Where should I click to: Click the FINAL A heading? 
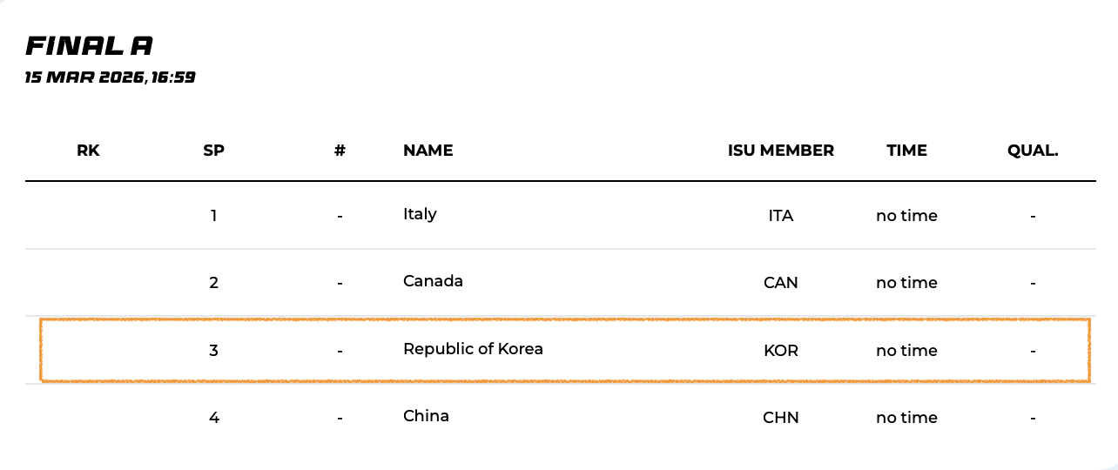coord(89,46)
